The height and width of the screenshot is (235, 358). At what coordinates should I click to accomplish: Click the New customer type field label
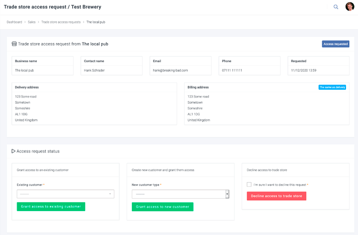click(x=145, y=185)
